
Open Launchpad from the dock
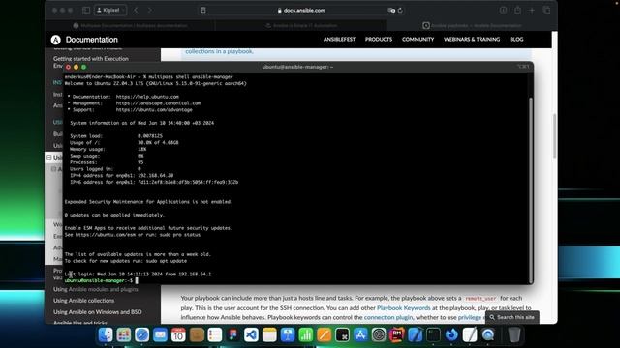click(123, 335)
